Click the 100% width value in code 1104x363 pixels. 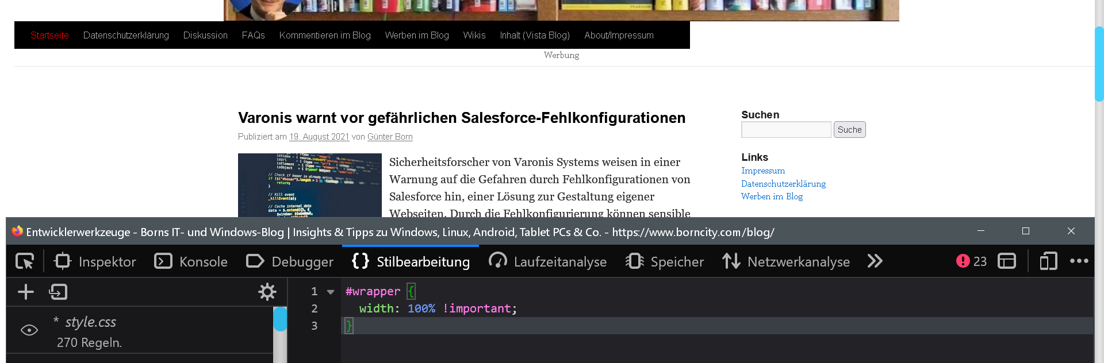click(x=421, y=308)
